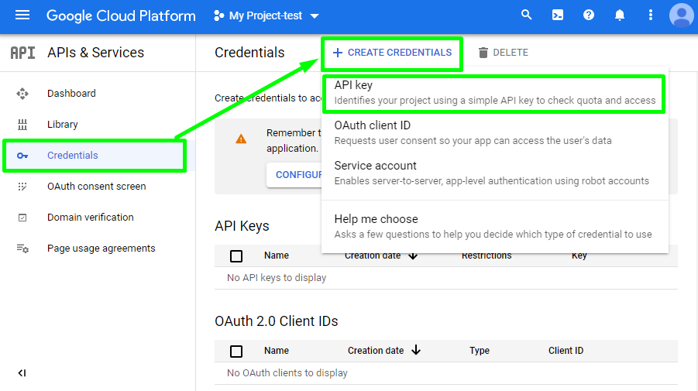Click the OAuth consent screen icon
The height and width of the screenshot is (391, 698).
[22, 187]
